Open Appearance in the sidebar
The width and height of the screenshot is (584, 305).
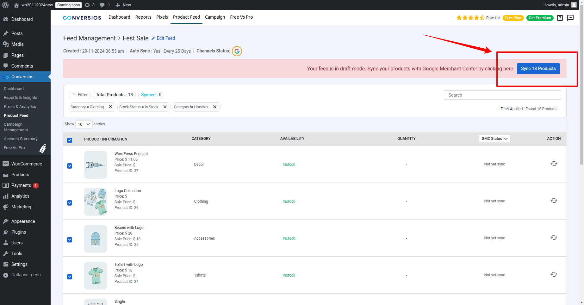(25, 221)
